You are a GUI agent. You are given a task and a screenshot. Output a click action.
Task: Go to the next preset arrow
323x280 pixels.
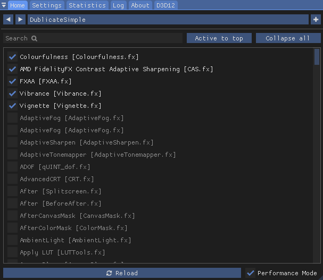click(20, 20)
